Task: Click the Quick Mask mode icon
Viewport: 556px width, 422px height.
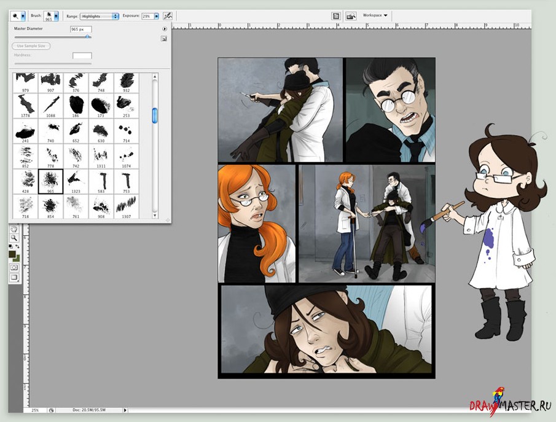Action: point(14,268)
